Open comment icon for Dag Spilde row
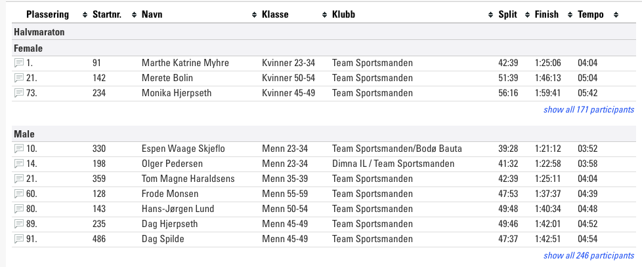 click(x=19, y=239)
